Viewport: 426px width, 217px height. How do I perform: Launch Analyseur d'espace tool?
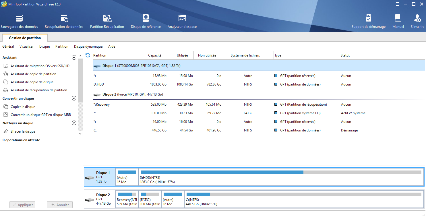click(182, 22)
